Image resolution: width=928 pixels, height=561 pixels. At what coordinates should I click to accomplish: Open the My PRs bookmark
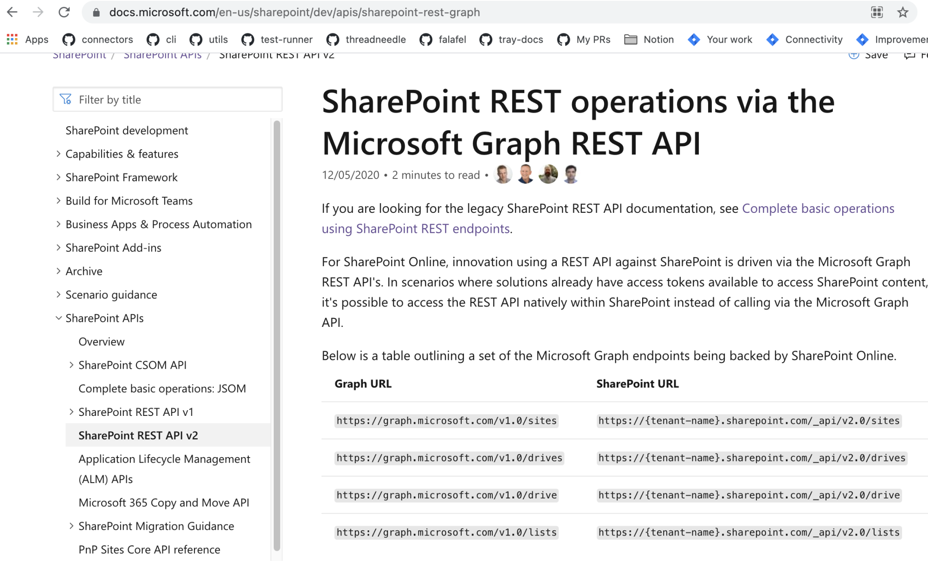593,39
